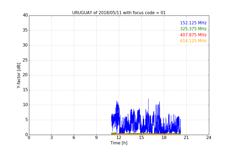This screenshot has width=232, height=154.
Task: Click the y-axis tick label '15'
Action: 25,90
